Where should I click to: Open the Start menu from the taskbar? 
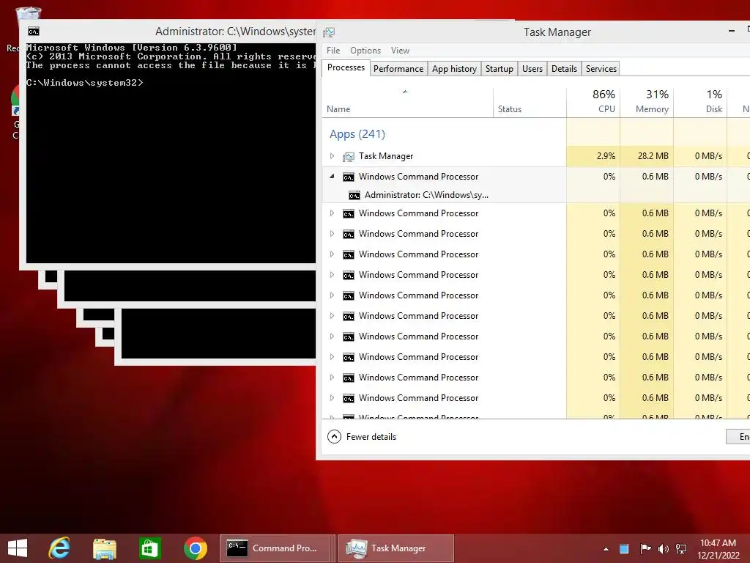click(x=18, y=548)
